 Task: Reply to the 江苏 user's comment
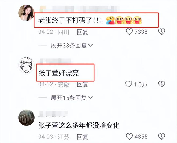[82, 137]
